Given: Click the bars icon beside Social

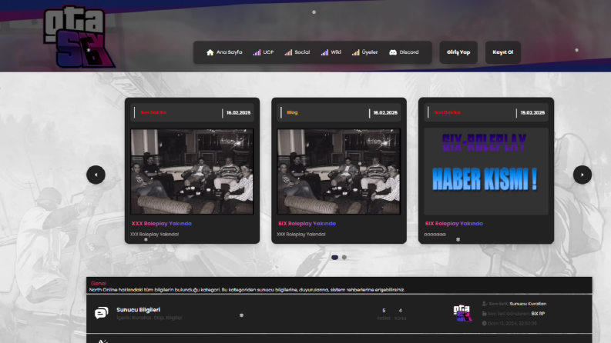Looking at the screenshot, I should coord(288,52).
